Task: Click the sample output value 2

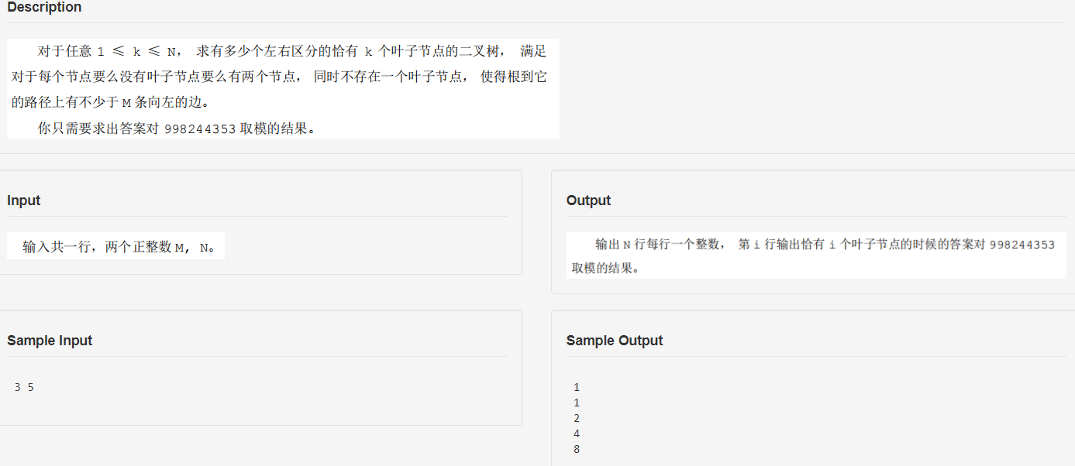Action: 577,418
